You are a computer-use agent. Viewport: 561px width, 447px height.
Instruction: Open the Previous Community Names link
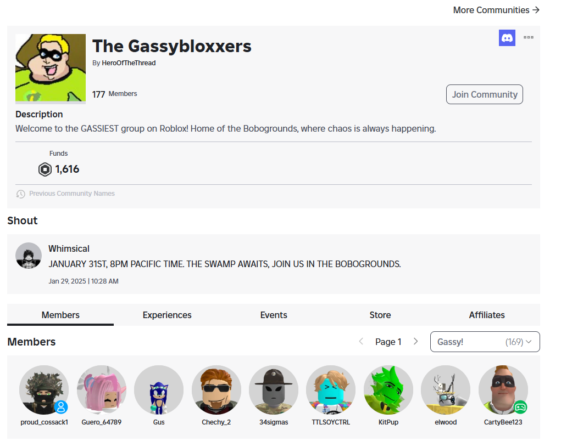pos(72,194)
